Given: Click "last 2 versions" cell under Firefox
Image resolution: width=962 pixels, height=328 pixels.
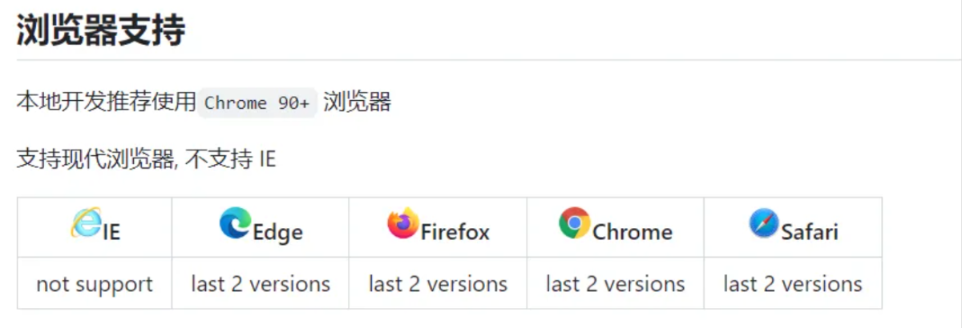Looking at the screenshot, I should pos(438,284).
